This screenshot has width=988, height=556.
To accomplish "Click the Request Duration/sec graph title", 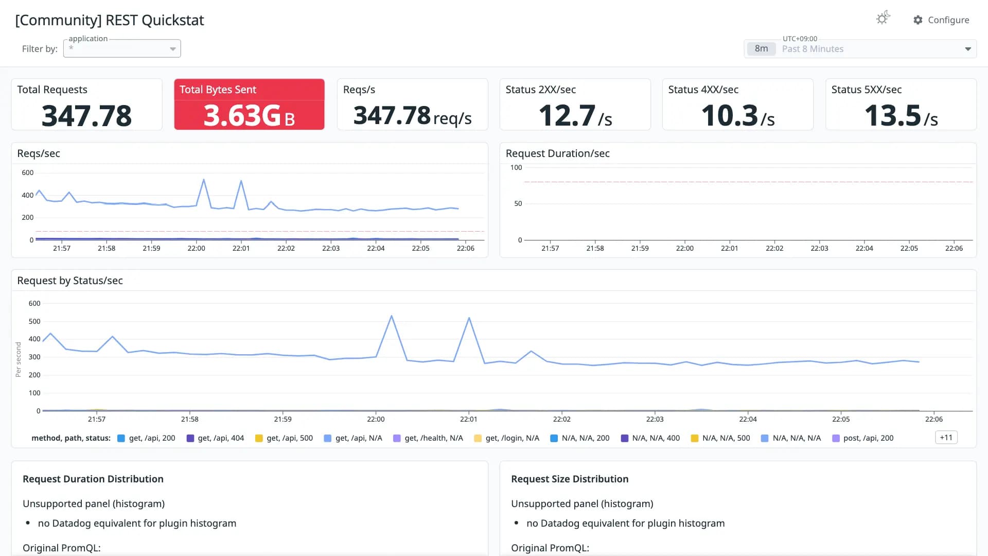I will tap(557, 153).
